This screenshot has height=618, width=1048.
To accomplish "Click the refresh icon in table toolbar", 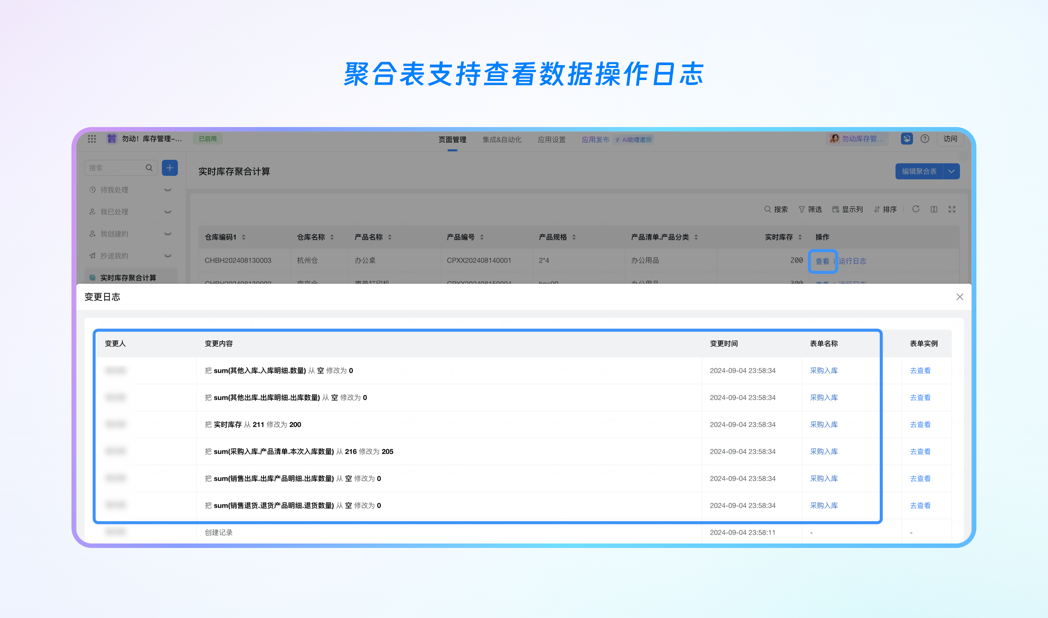I will click(916, 209).
